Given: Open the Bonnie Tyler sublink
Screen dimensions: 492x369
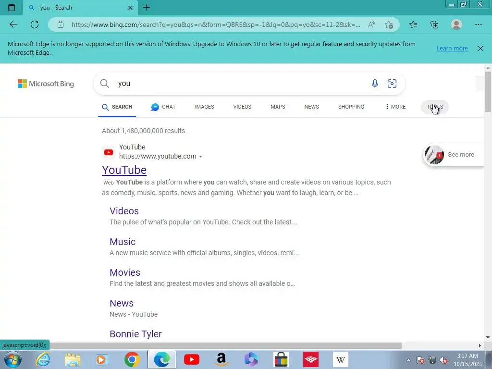Looking at the screenshot, I should [x=135, y=334].
